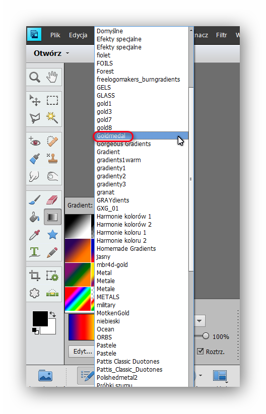The image size is (266, 414).
Task: Select Homemade Gradients entry
Action: [x=142, y=248]
